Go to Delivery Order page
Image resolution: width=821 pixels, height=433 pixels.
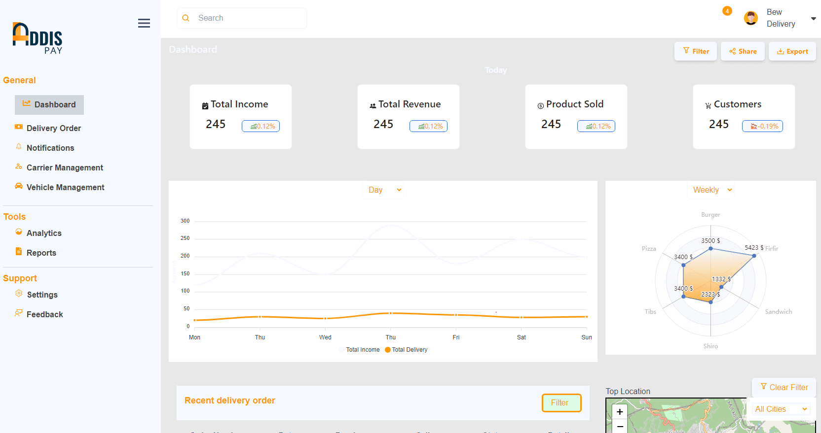click(54, 128)
